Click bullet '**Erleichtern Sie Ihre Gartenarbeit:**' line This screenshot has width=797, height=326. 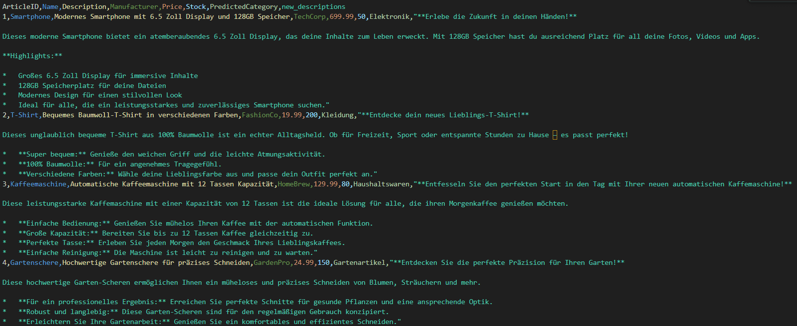201,322
